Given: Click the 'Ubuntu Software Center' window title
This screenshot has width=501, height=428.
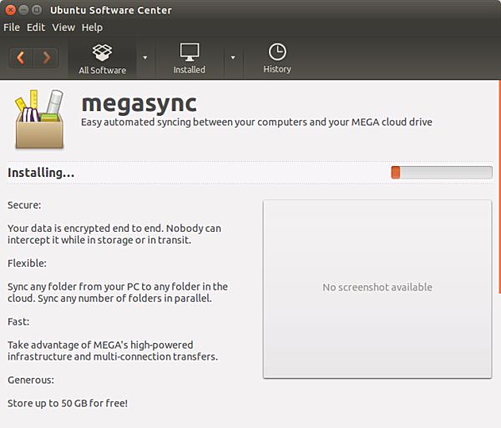Looking at the screenshot, I should pos(111,10).
